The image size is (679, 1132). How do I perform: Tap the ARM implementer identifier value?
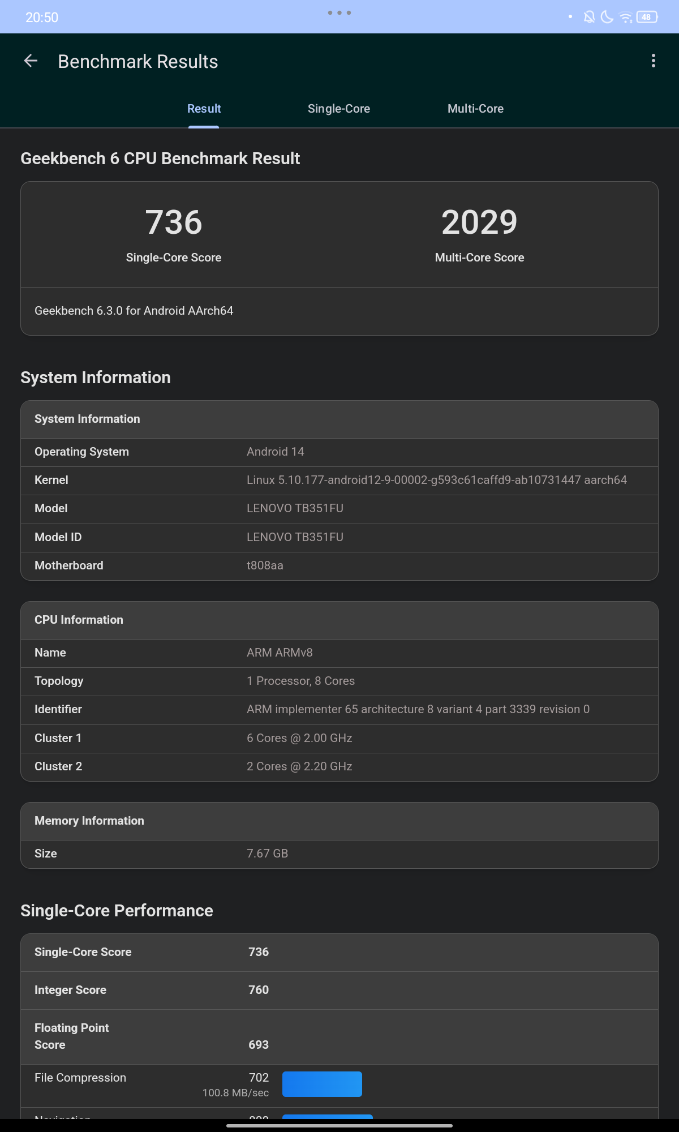point(418,709)
